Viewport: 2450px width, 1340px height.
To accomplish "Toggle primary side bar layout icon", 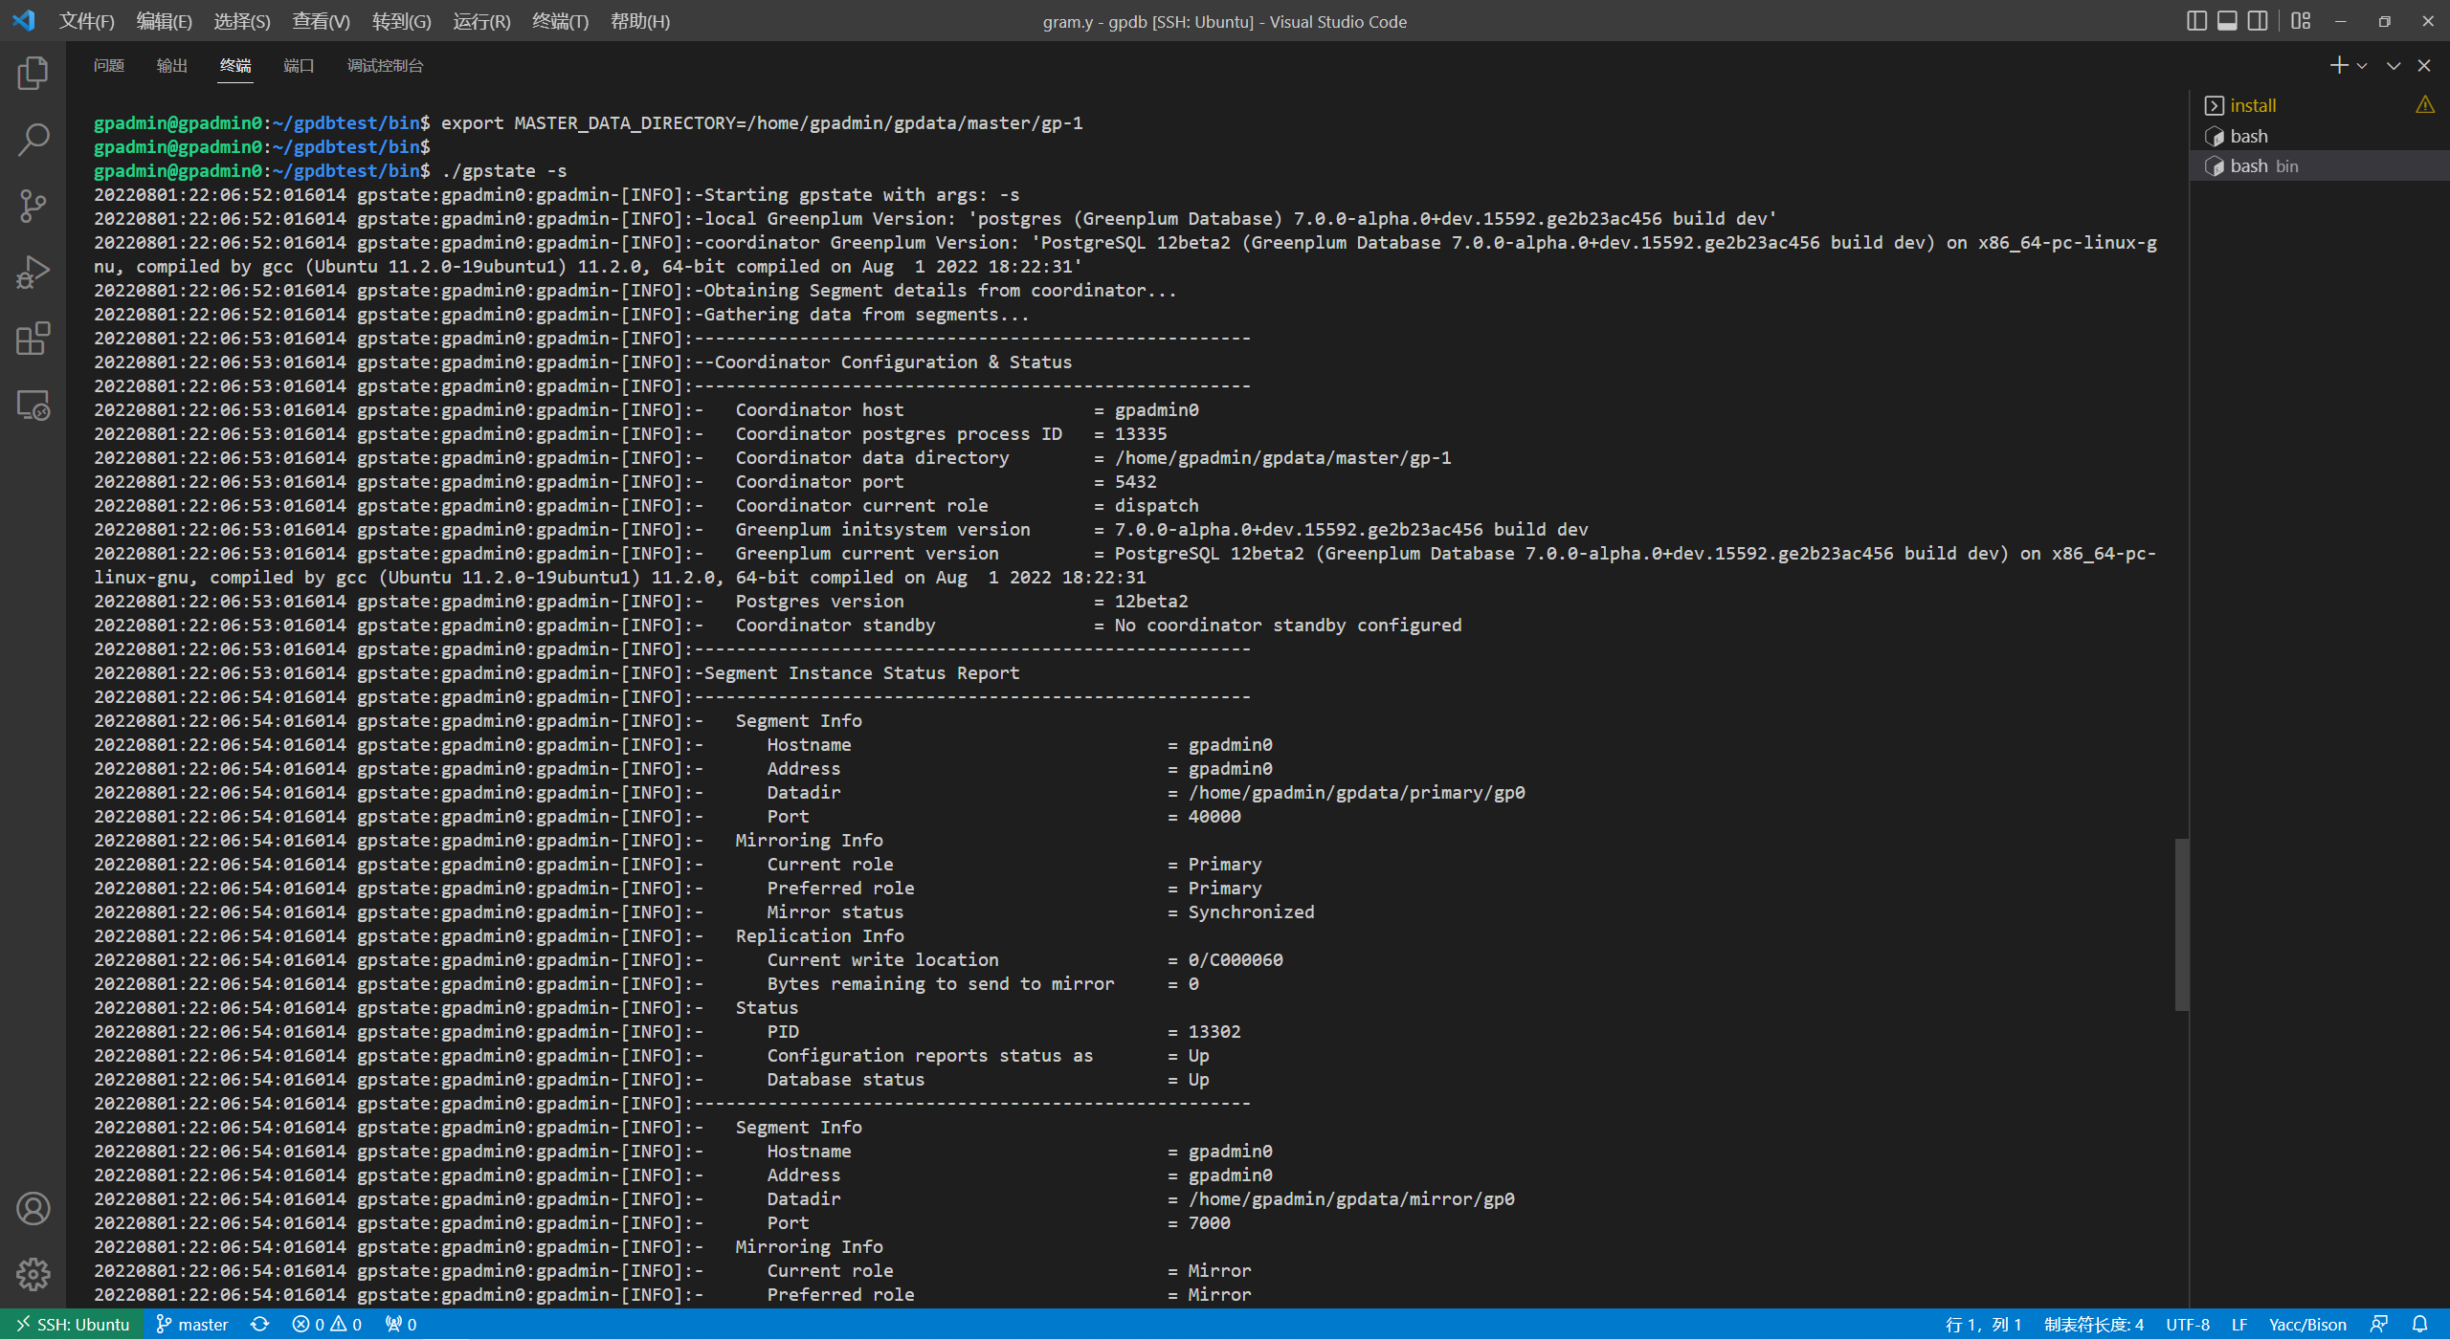I will pyautogui.click(x=2196, y=21).
